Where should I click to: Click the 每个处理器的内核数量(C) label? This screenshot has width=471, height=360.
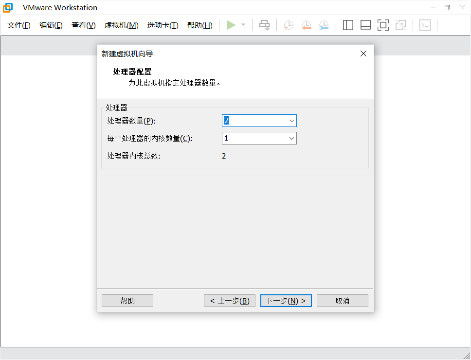point(150,139)
